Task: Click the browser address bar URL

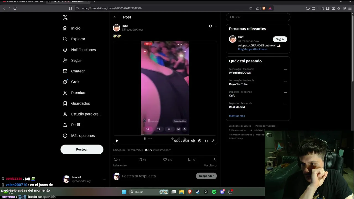Action: coord(111,8)
